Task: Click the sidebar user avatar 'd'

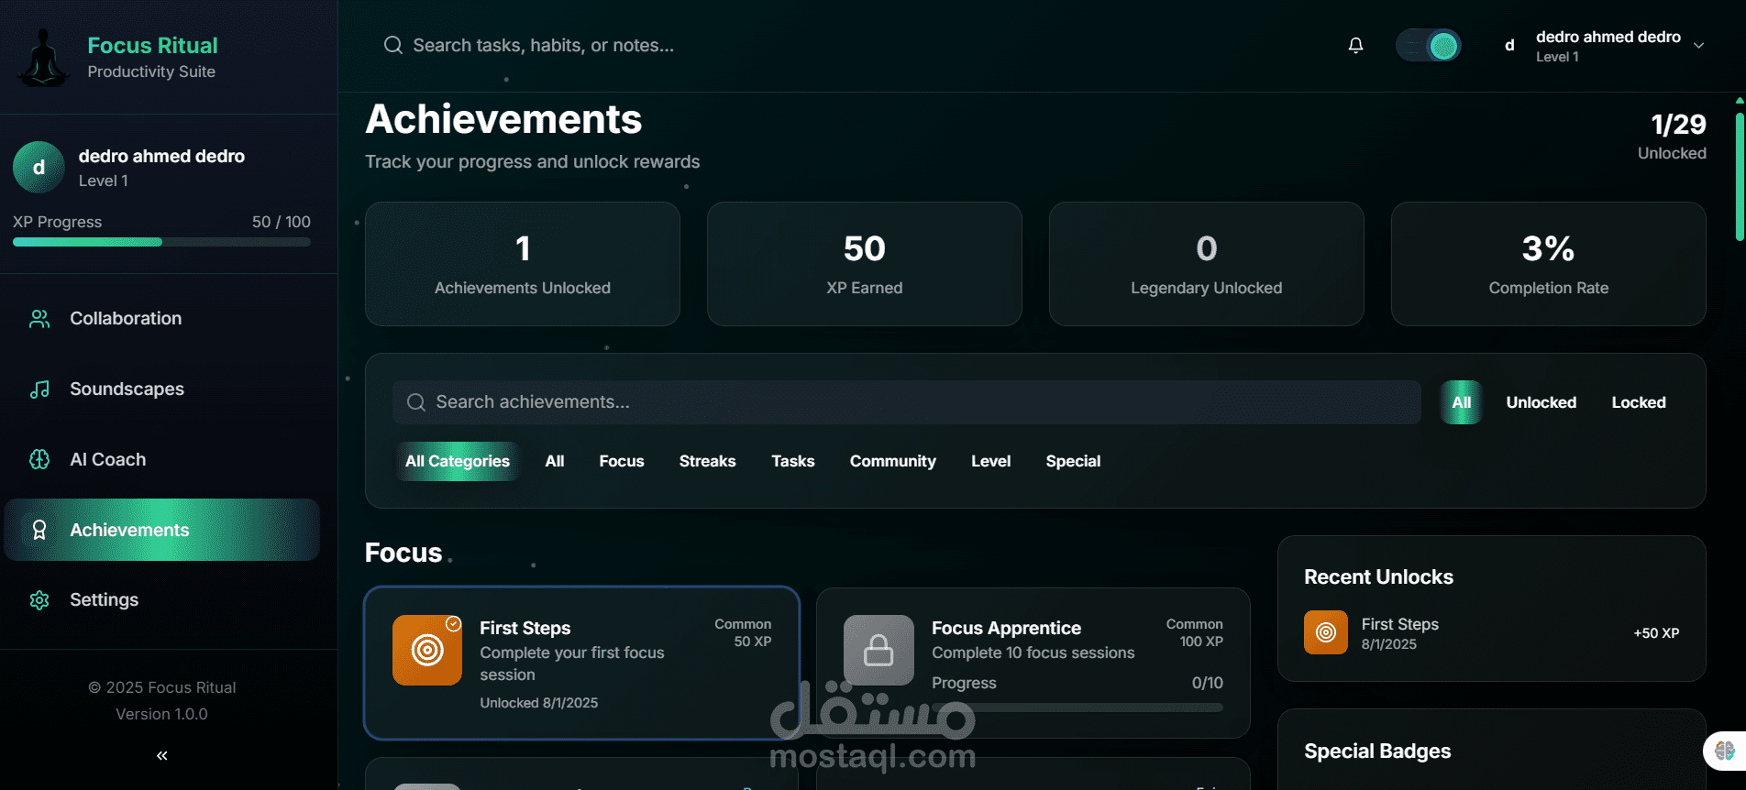Action: (x=39, y=167)
